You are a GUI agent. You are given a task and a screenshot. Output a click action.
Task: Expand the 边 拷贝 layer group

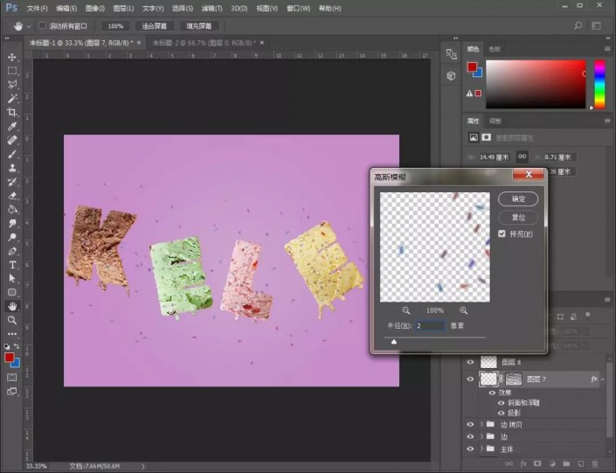482,424
